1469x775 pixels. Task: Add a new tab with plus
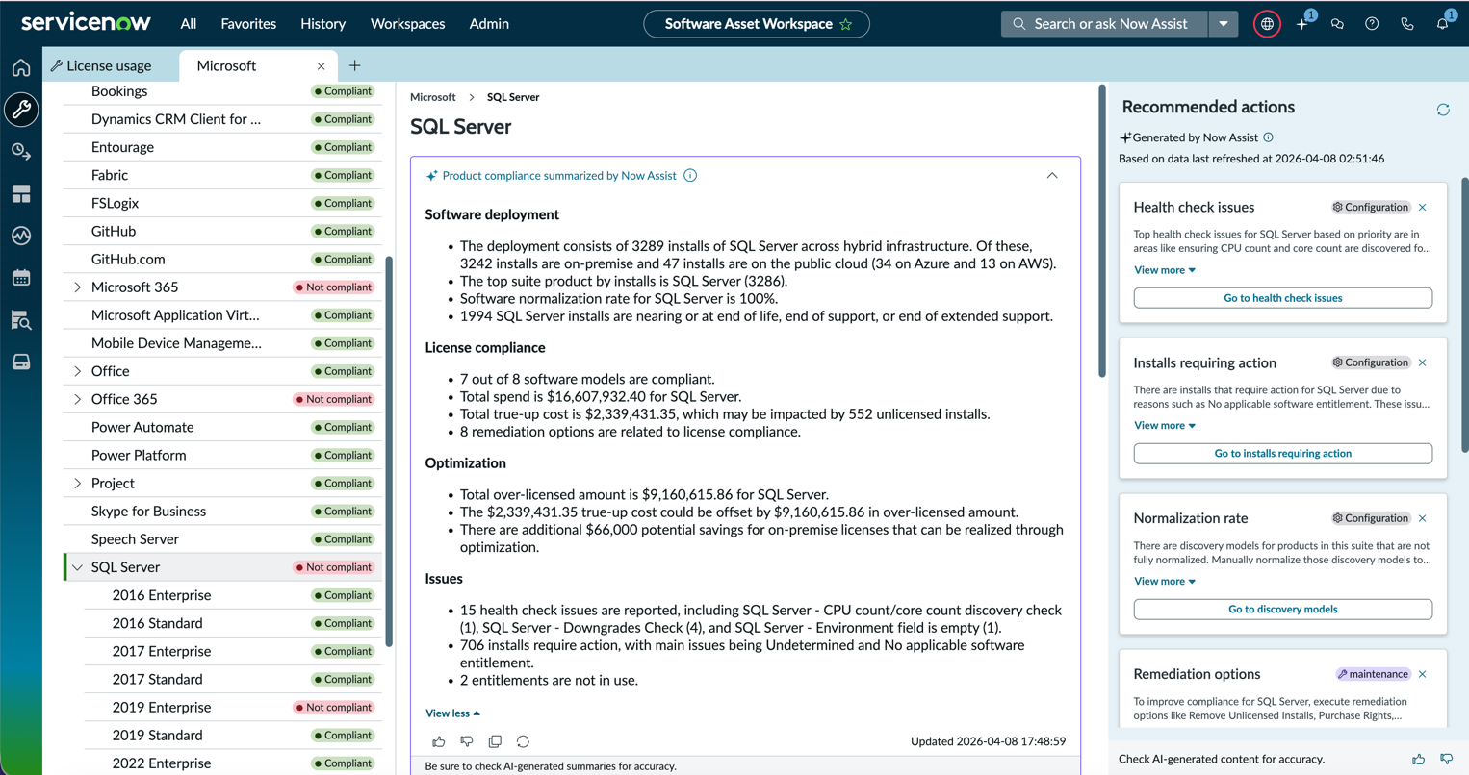355,65
